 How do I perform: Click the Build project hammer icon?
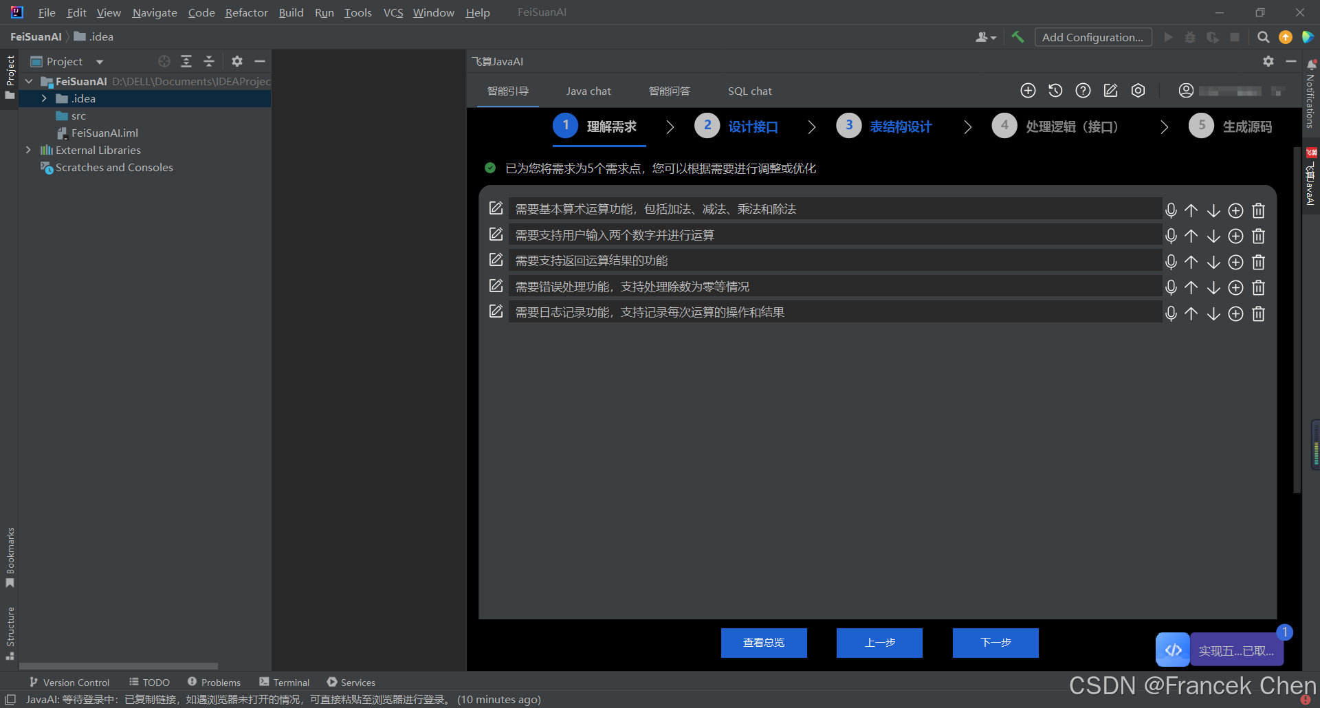pos(1017,37)
